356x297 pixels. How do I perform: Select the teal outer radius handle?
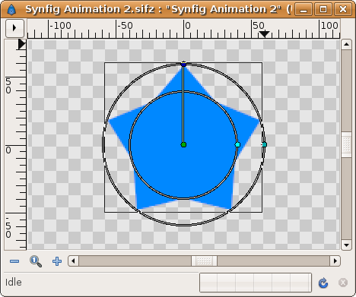(x=264, y=144)
